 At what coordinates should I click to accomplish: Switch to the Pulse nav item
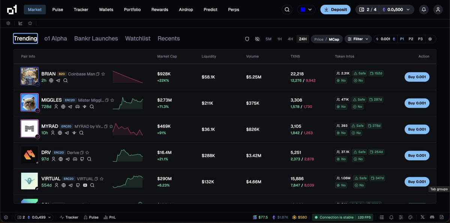[x=58, y=9]
